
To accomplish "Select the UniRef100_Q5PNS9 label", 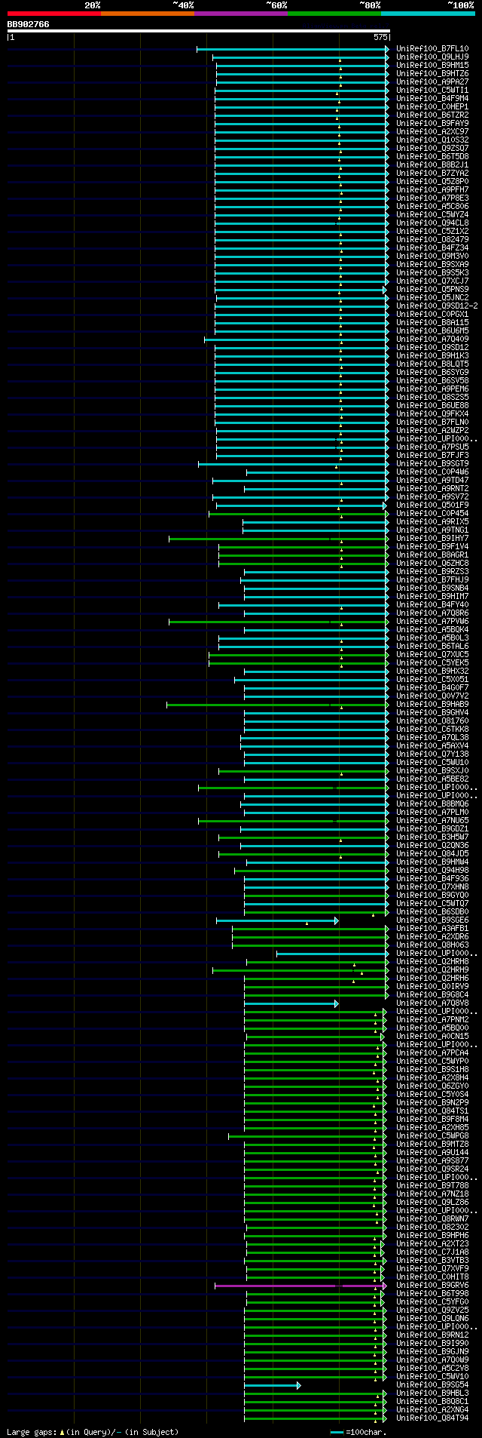I will coord(432,290).
